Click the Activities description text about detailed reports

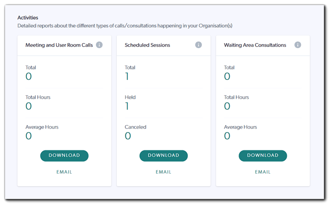[x=125, y=25]
